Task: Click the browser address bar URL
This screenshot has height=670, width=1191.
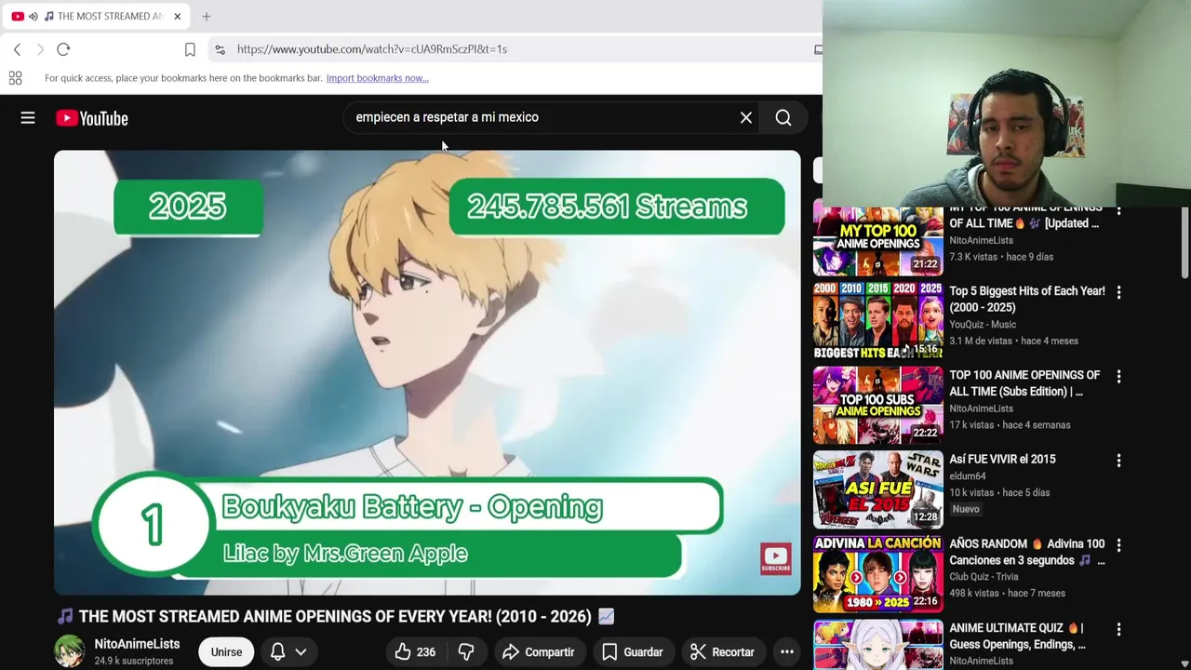Action: pos(372,49)
